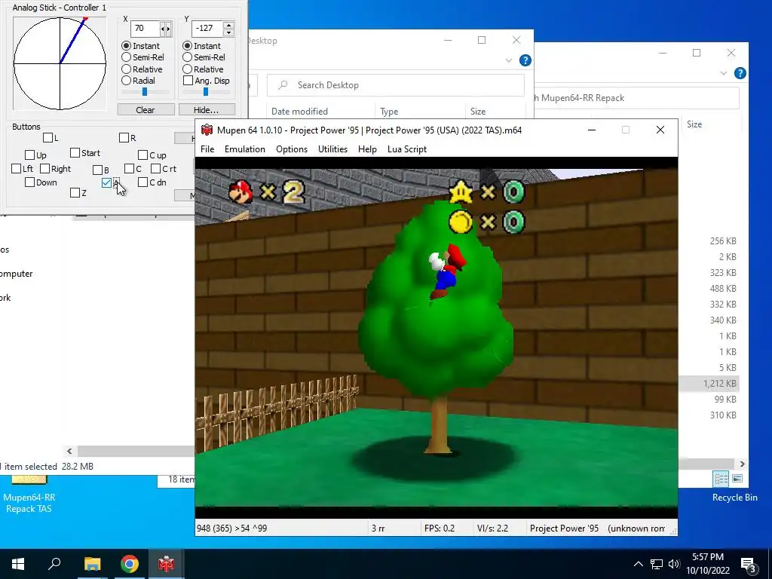
Task: Sort by Size column in Desktop window
Action: click(478, 112)
